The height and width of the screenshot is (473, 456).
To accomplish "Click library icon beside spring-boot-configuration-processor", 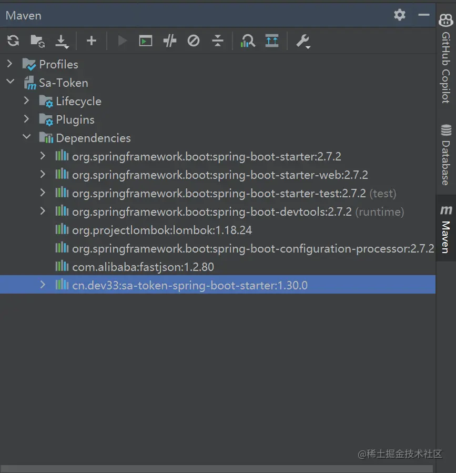I will pyautogui.click(x=62, y=248).
